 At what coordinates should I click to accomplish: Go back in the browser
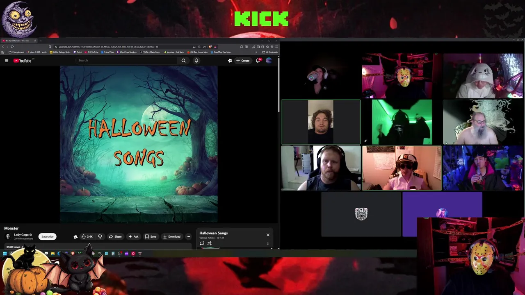click(x=3, y=47)
